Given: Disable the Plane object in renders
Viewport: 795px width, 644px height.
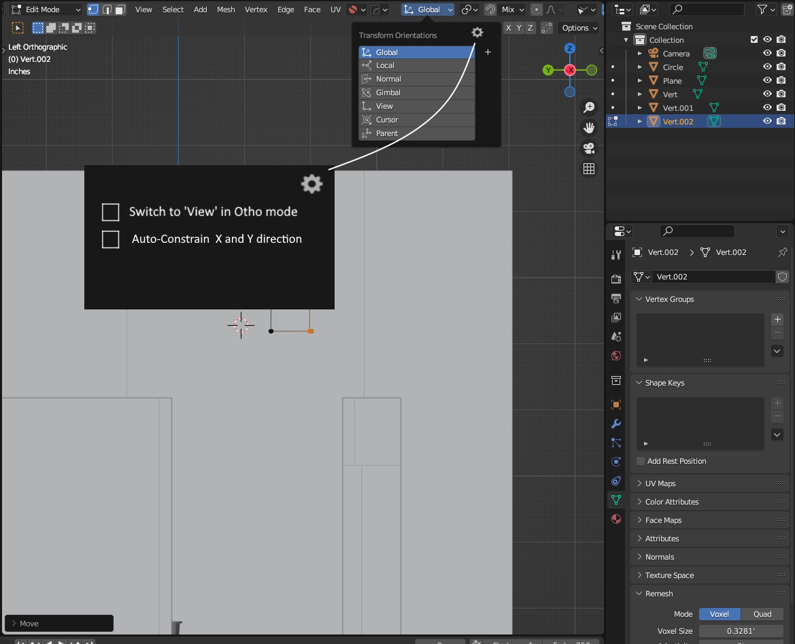Looking at the screenshot, I should point(781,81).
